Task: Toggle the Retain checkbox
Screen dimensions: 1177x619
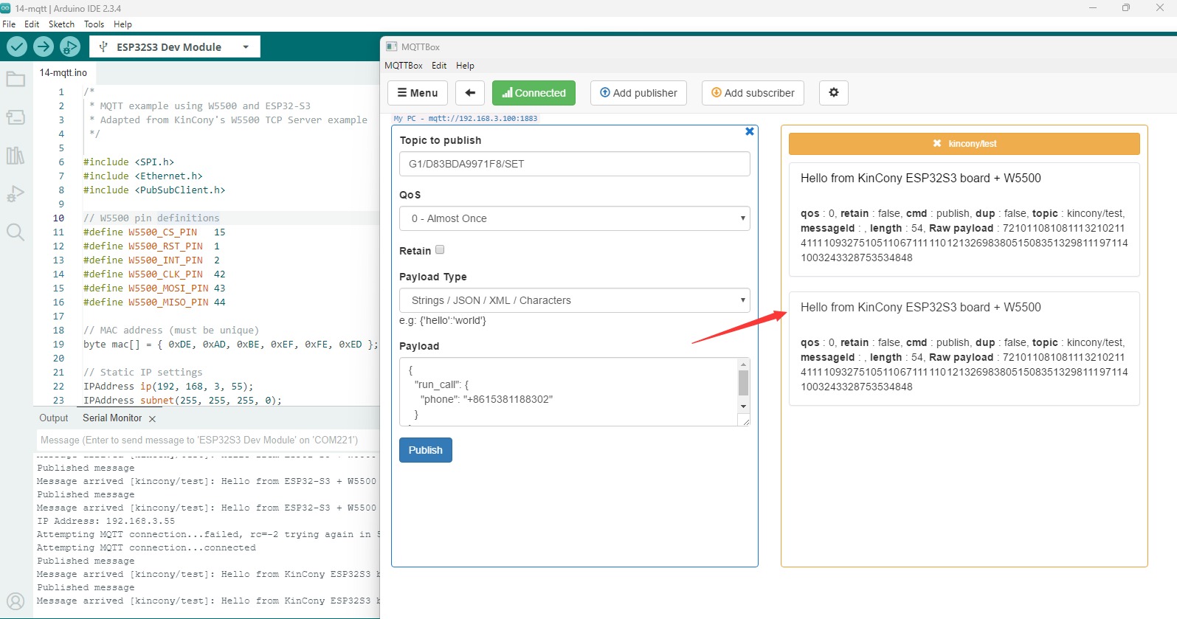Action: point(440,250)
